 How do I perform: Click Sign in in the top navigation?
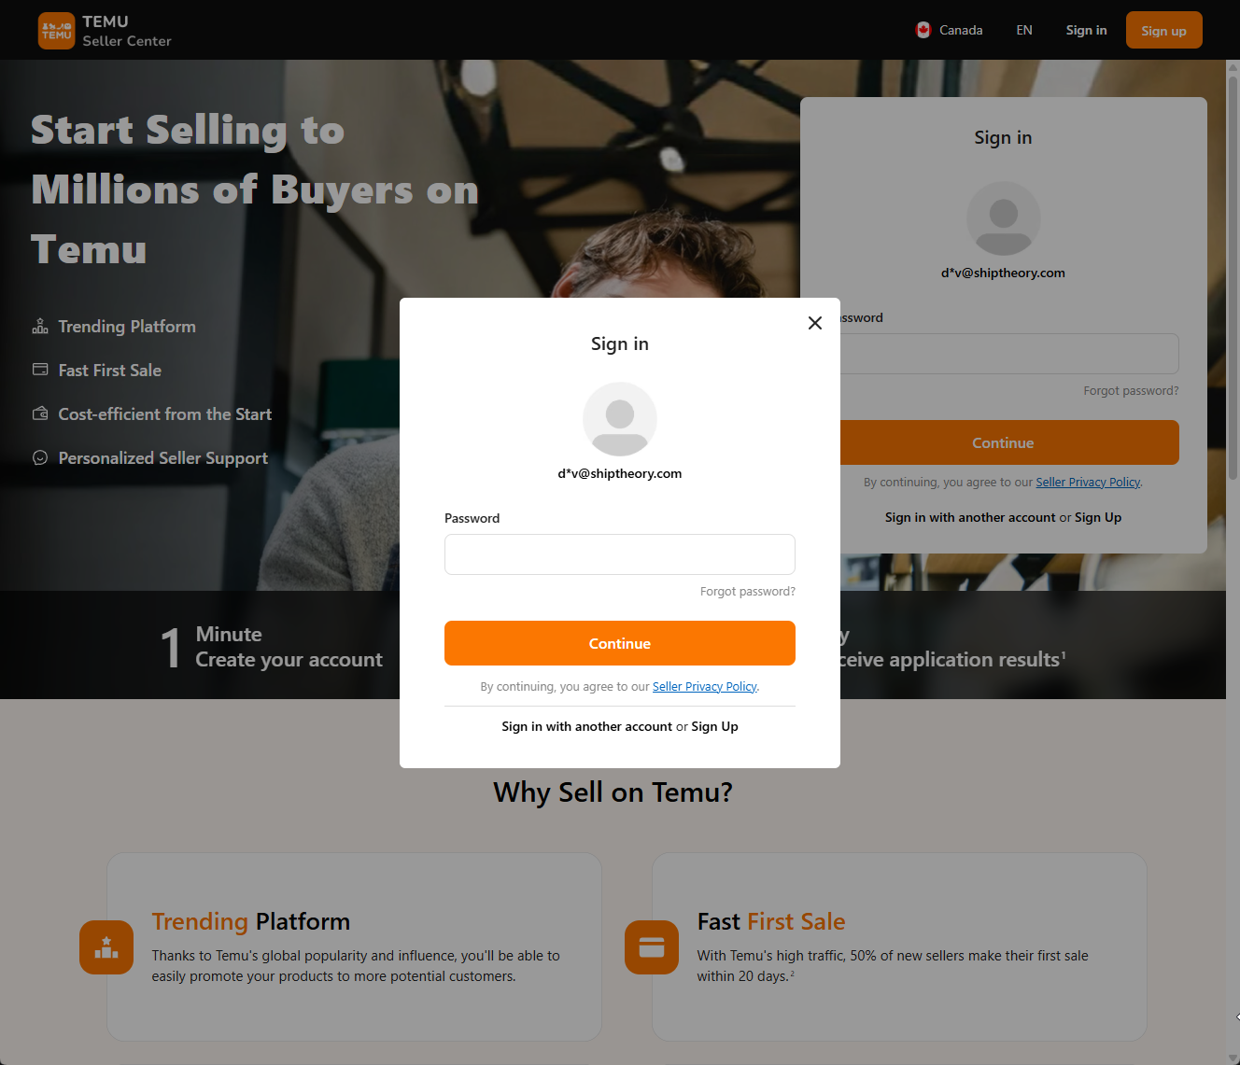[1086, 30]
